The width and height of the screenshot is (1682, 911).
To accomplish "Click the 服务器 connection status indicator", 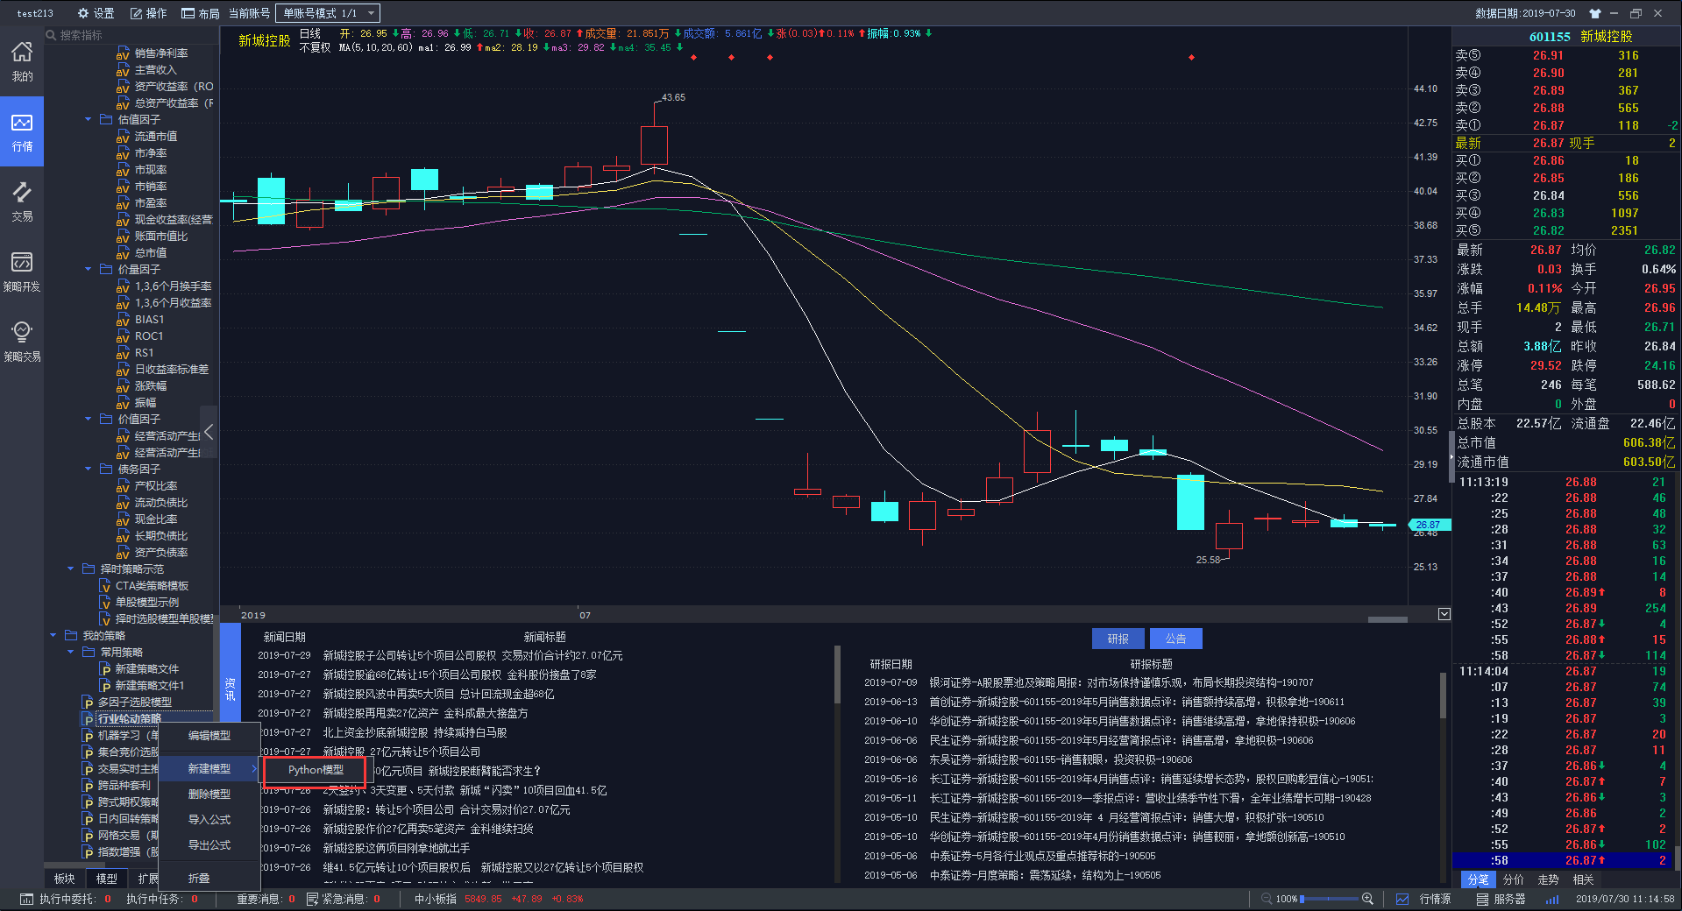I will coord(1501,899).
